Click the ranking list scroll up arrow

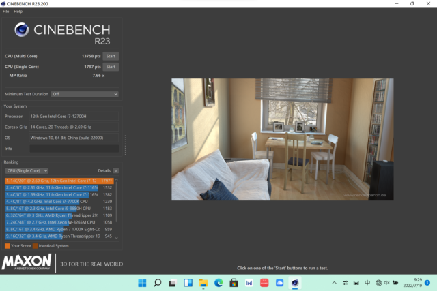[x=117, y=180]
